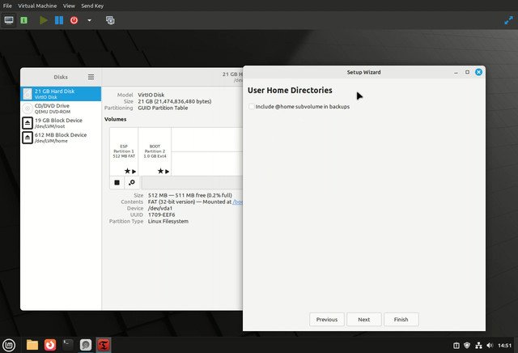
Task: Enable Include @home subvolume in backups
Action: click(252, 106)
